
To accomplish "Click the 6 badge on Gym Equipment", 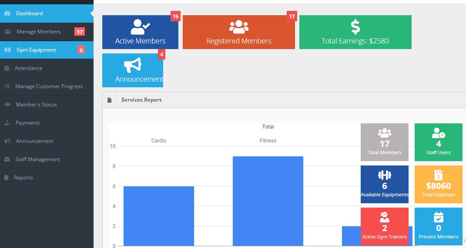I will pyautogui.click(x=81, y=50).
